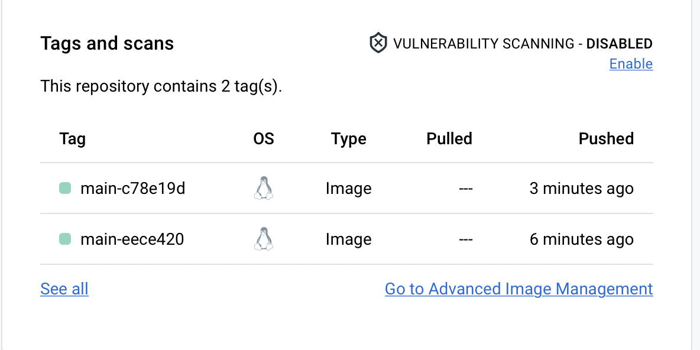Go to Advanced Image Management
This screenshot has height=350, width=700.
pyautogui.click(x=518, y=289)
